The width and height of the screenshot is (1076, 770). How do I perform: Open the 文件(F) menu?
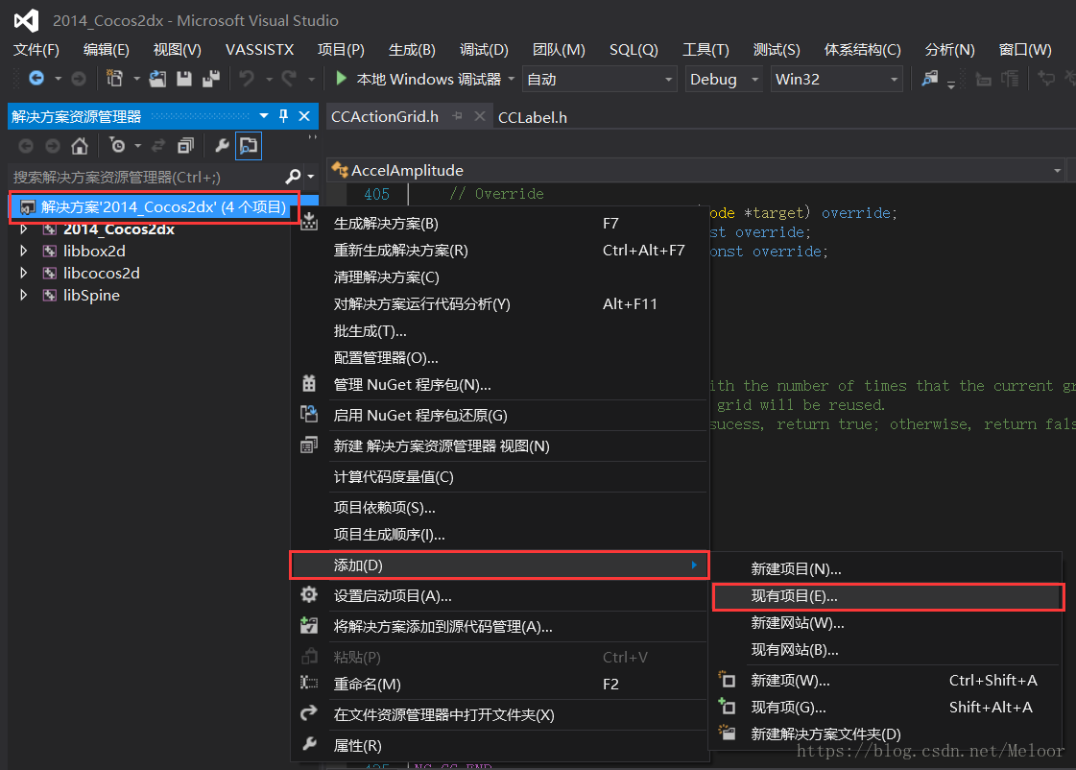[x=36, y=49]
